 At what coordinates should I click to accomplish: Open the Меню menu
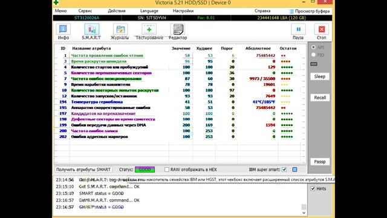(x=60, y=11)
